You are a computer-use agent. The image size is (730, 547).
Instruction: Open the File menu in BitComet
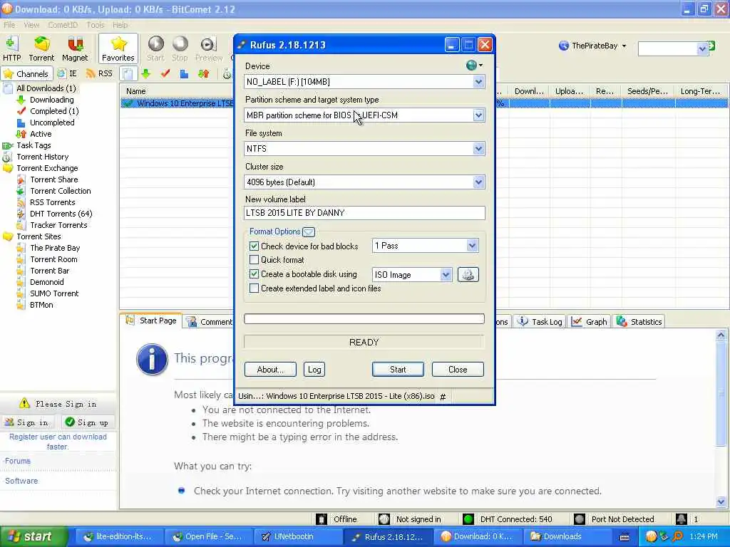(9, 25)
